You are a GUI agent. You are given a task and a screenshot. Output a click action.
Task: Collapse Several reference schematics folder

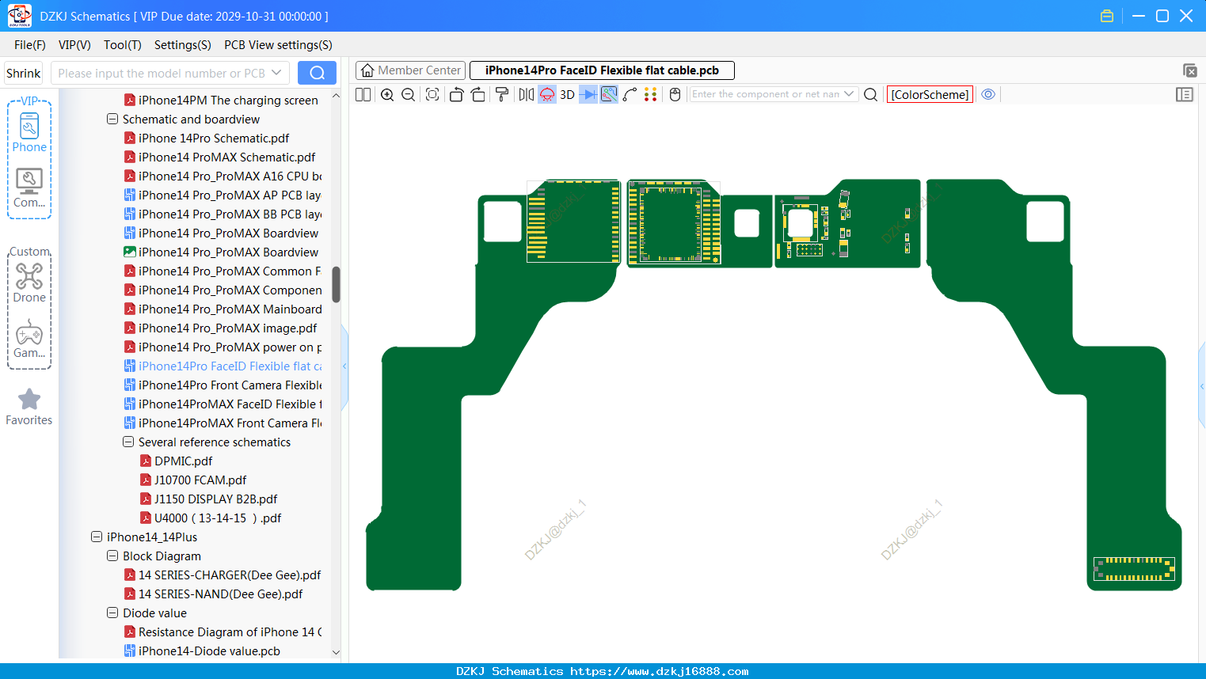tap(128, 442)
